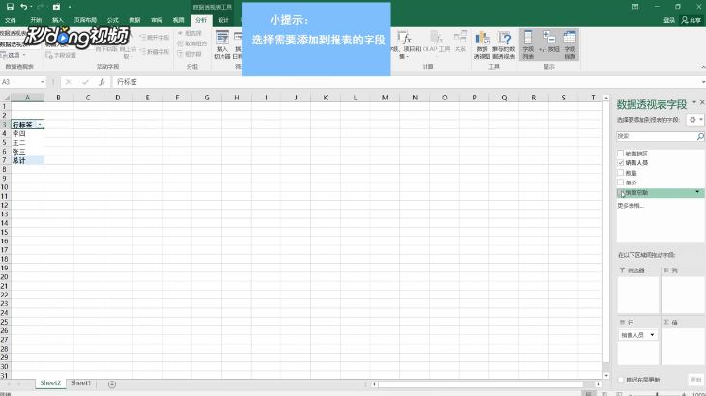Check the 单价 field checkbox
Screen dimensions: 706x396
click(621, 183)
